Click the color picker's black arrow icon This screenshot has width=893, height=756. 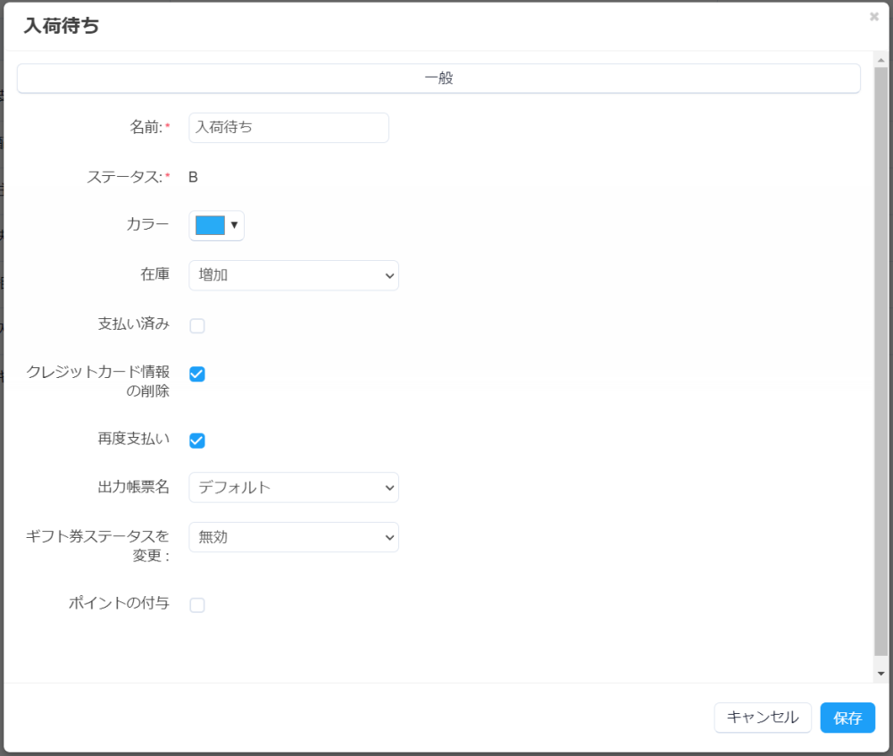point(234,225)
